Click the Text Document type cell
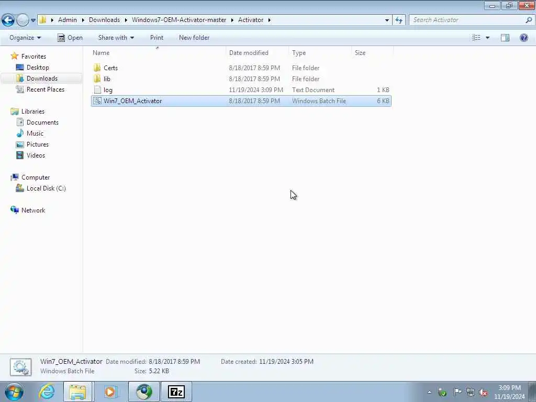This screenshot has height=402, width=536. click(x=313, y=90)
